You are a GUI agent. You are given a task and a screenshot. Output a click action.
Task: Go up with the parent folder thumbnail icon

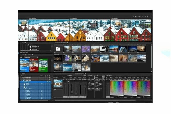(x=58, y=49)
